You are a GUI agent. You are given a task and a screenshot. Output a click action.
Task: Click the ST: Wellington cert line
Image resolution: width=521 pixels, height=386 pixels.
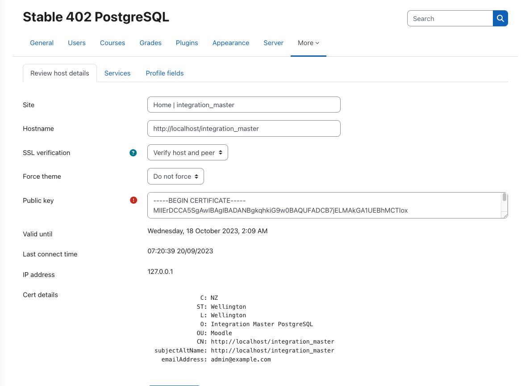pos(221,306)
